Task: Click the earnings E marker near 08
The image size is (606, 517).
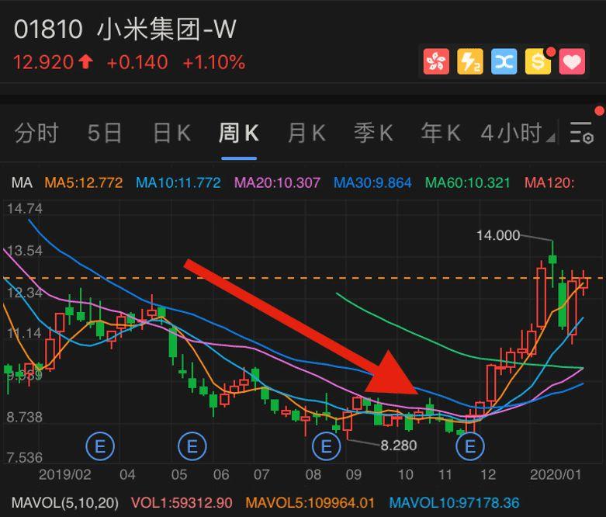Action: coord(326,446)
